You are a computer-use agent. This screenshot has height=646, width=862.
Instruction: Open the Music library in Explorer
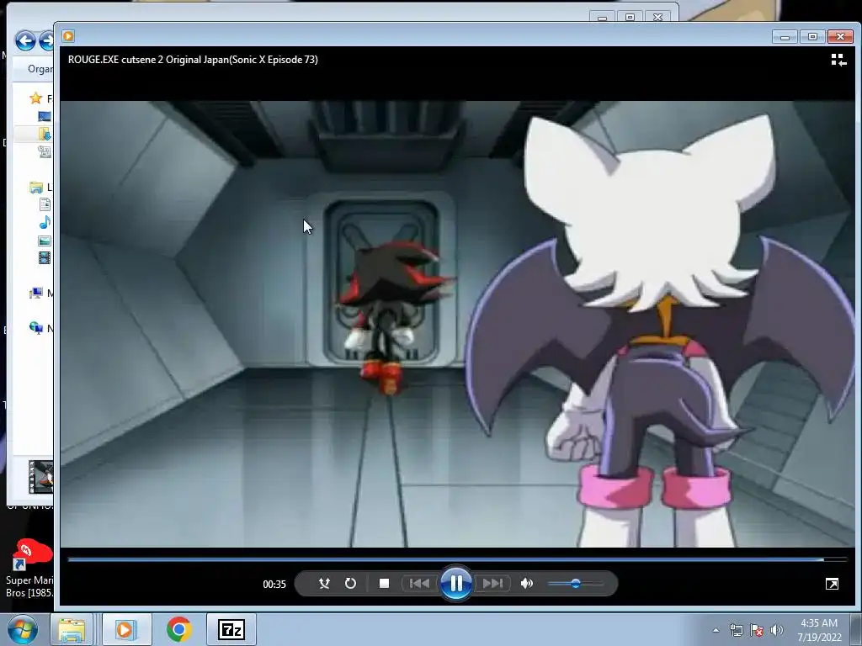45,222
